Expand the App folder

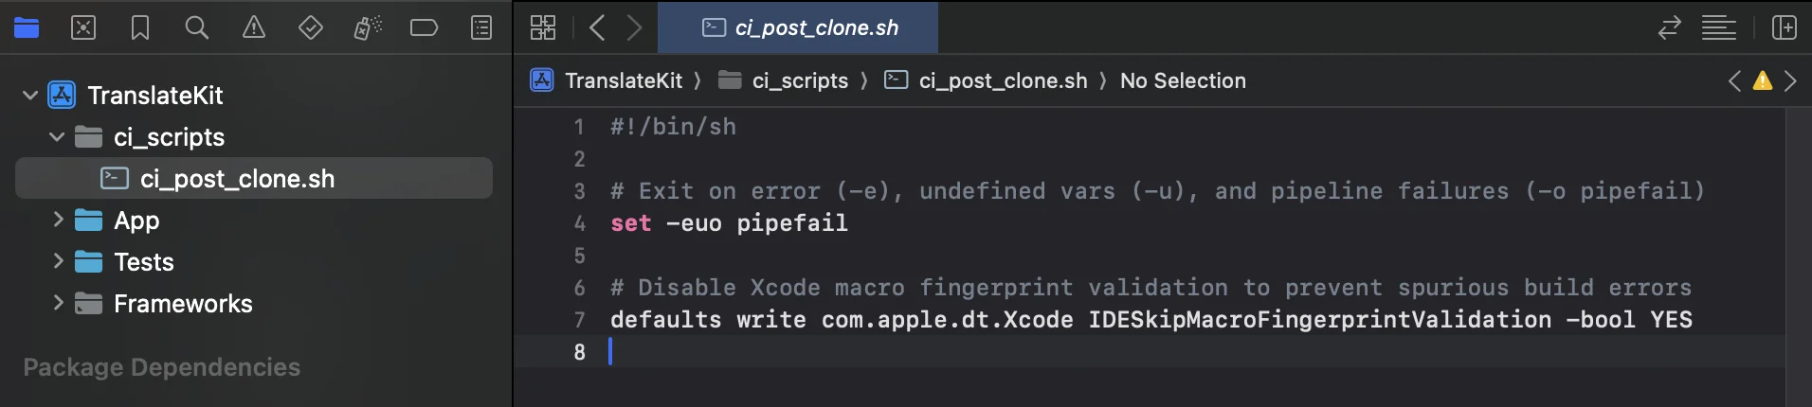[x=58, y=221]
